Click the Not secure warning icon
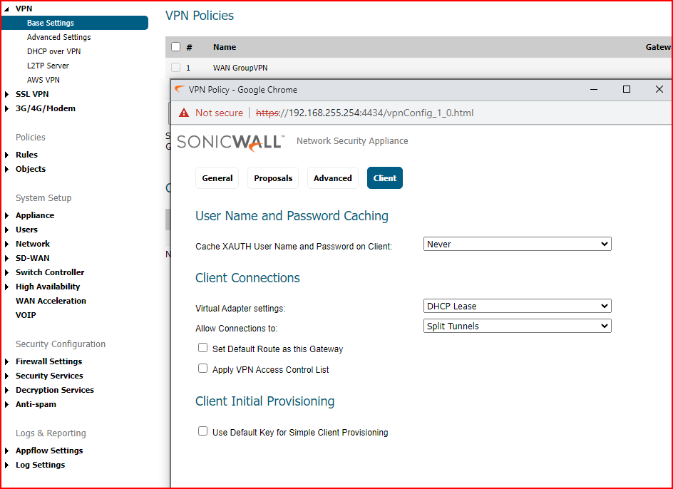The height and width of the screenshot is (489, 673). click(184, 113)
